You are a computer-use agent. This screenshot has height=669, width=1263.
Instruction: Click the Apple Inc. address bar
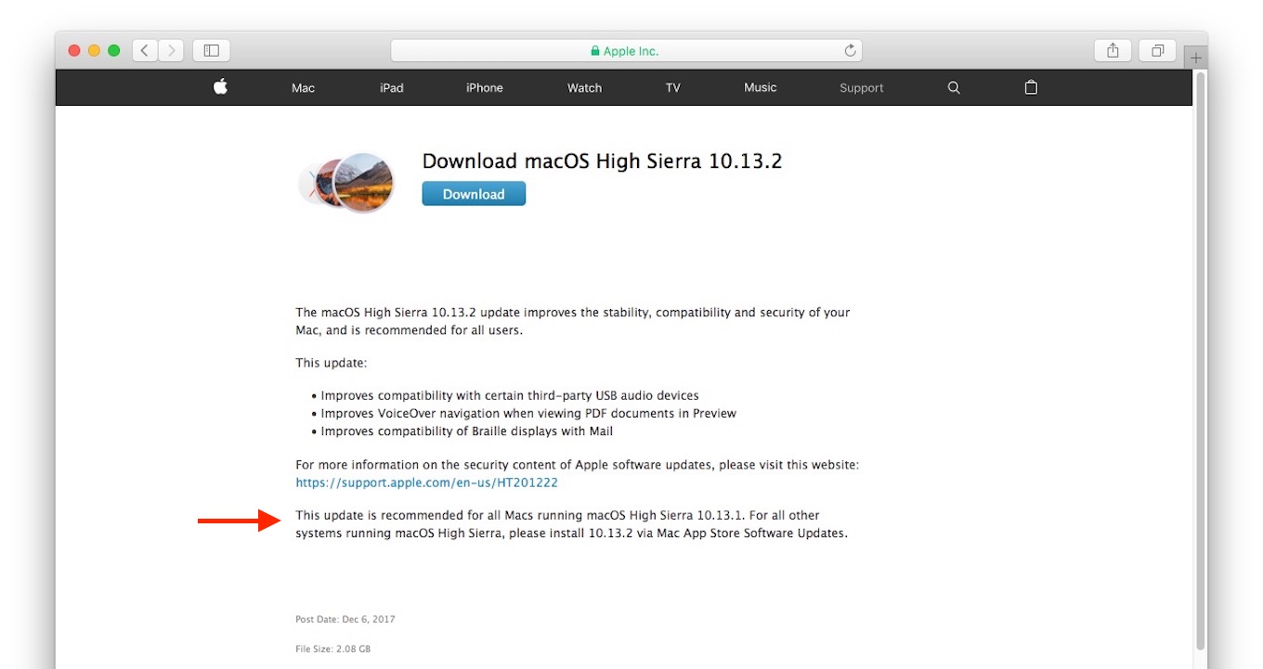pyautogui.click(x=625, y=51)
